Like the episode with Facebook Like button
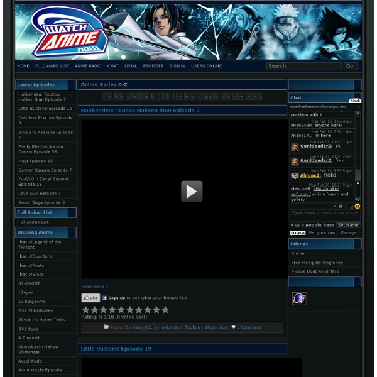Viewport: 377px width, 377px height. tap(90, 298)
